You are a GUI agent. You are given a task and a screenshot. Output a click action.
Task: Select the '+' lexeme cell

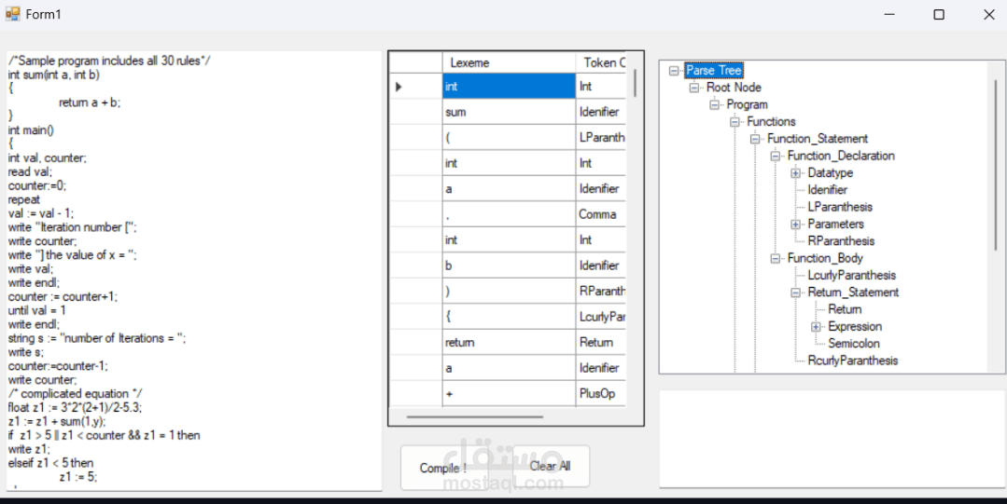(510, 394)
